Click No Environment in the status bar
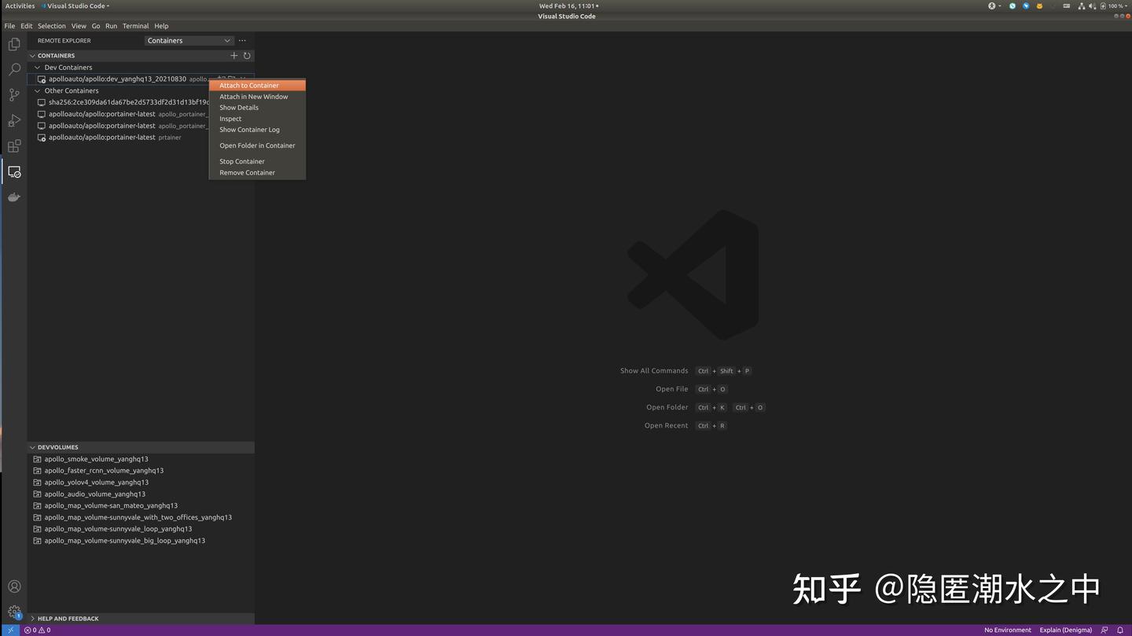 [1006, 630]
